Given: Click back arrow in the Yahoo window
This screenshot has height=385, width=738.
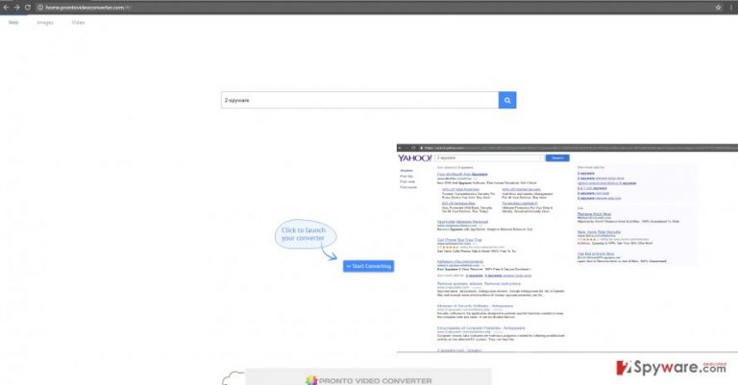Looking at the screenshot, I should tap(400, 148).
